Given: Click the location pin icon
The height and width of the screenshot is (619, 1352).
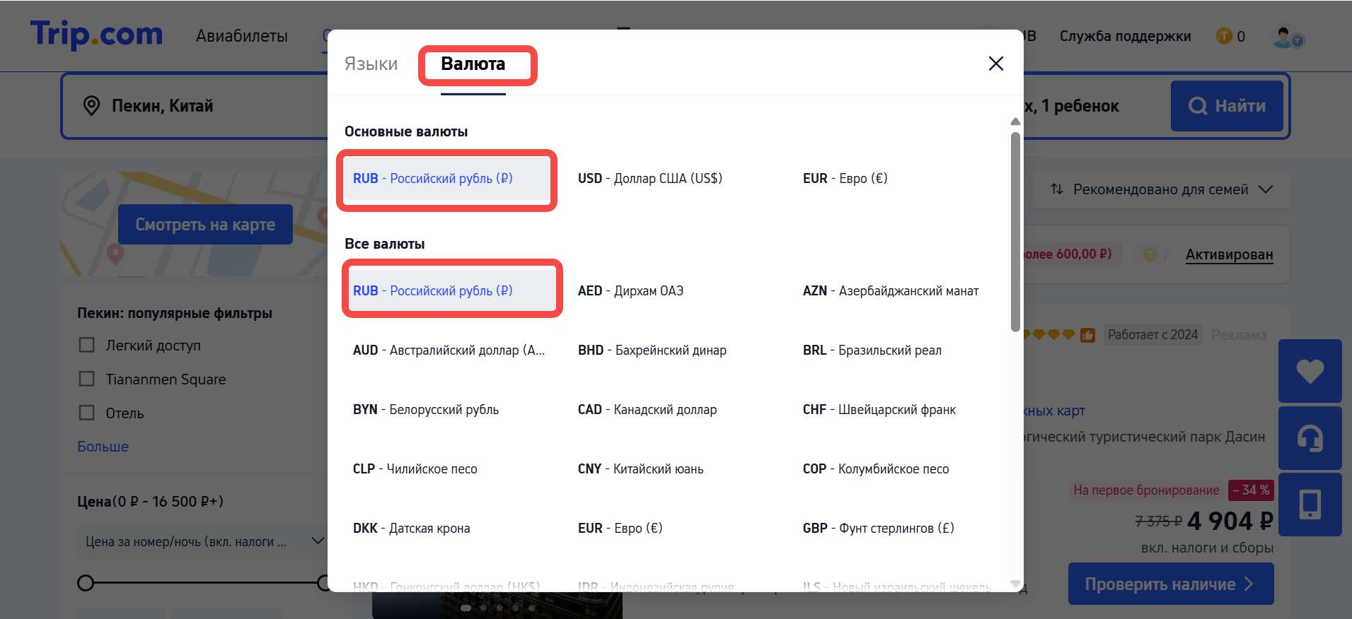Looking at the screenshot, I should 91,106.
